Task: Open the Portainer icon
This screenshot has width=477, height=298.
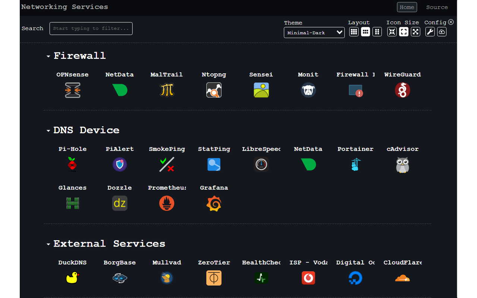Action: 356,164
